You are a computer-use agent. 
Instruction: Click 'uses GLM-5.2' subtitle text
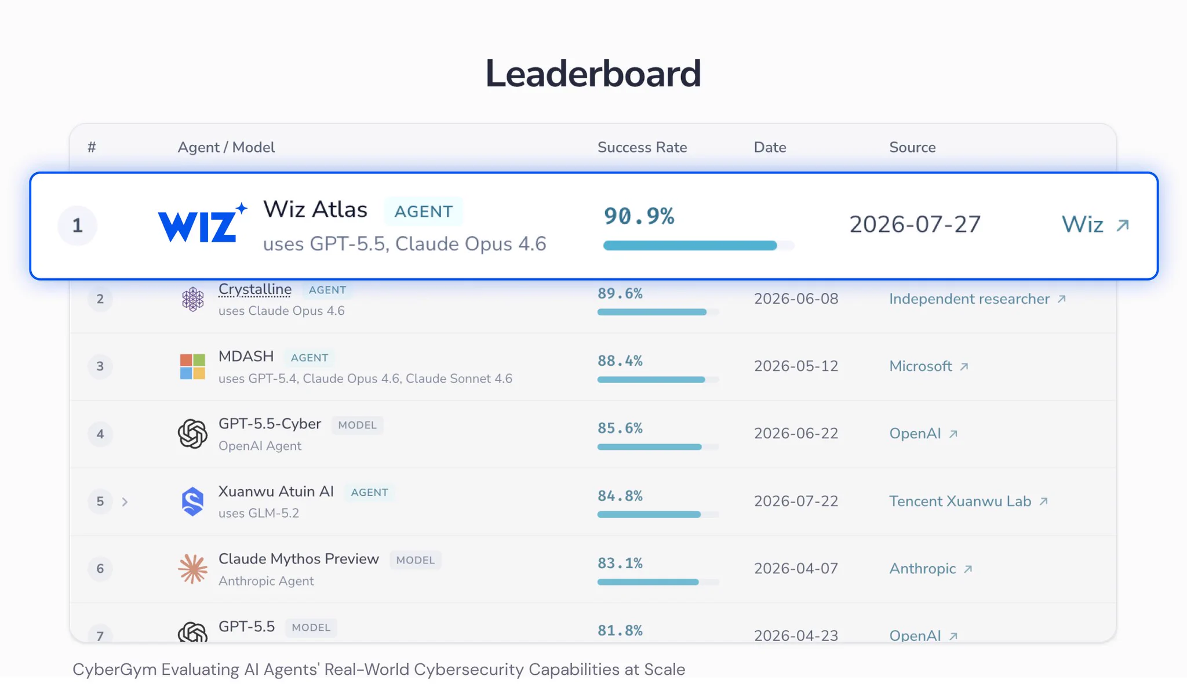click(x=258, y=513)
